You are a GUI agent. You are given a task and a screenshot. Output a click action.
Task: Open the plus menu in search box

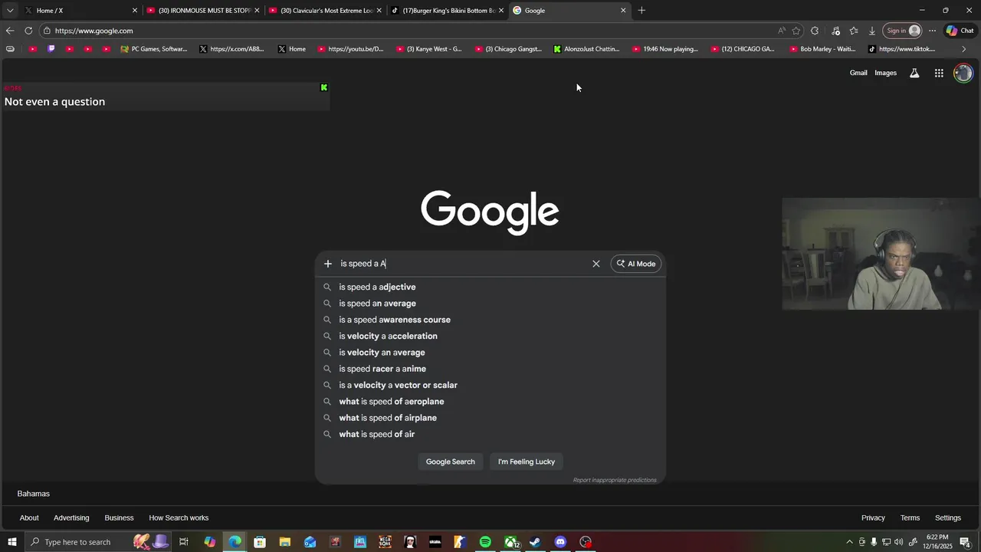tap(328, 264)
